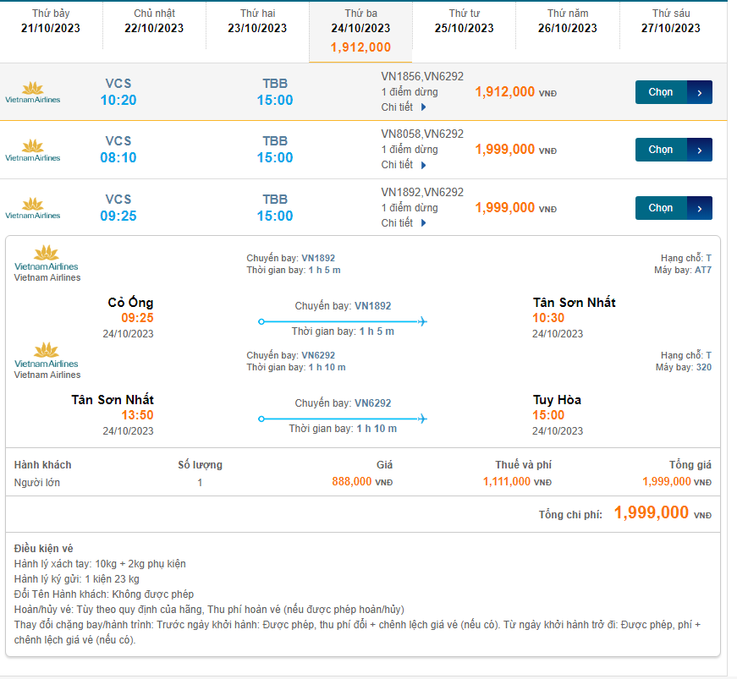
Task: Click airline logo in VN6292 detail segment
Action: pyautogui.click(x=47, y=356)
